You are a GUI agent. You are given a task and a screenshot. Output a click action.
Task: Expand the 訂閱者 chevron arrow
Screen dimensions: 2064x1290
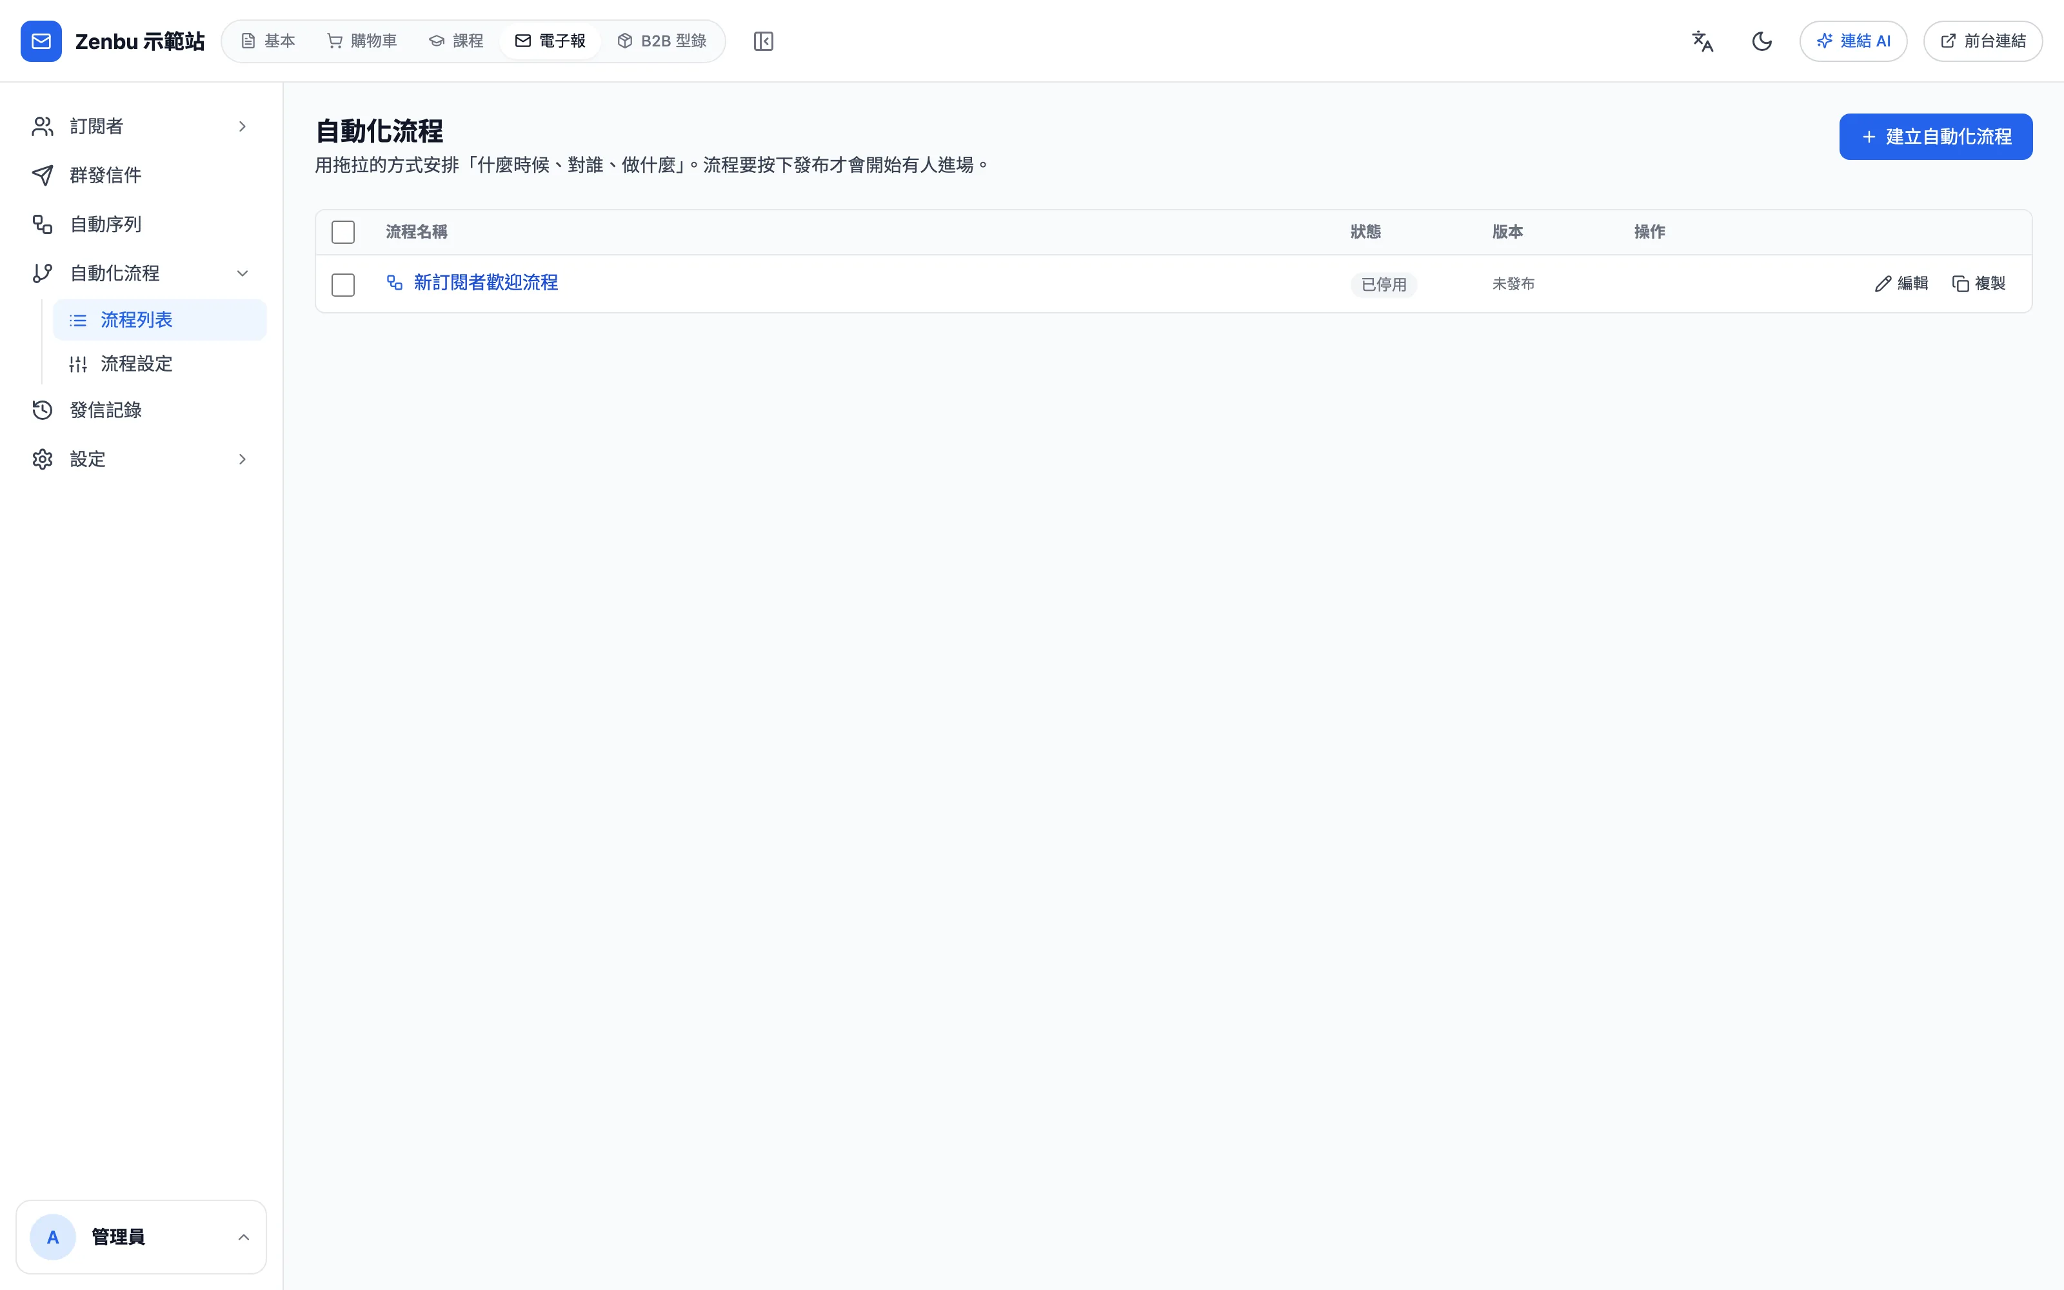(x=243, y=126)
